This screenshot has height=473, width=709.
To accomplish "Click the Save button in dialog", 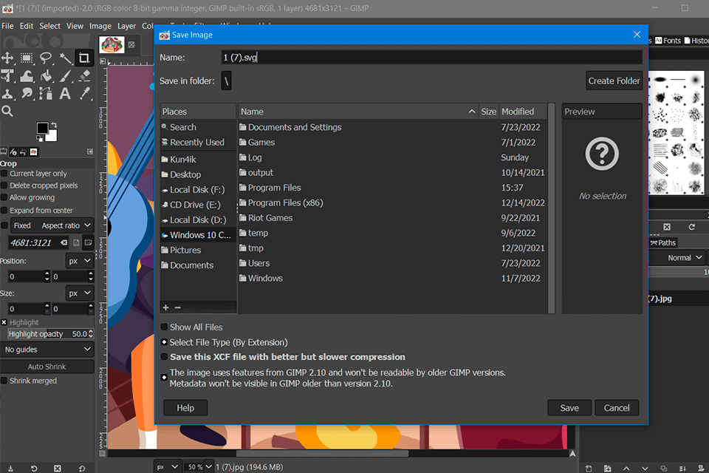I will 569,408.
